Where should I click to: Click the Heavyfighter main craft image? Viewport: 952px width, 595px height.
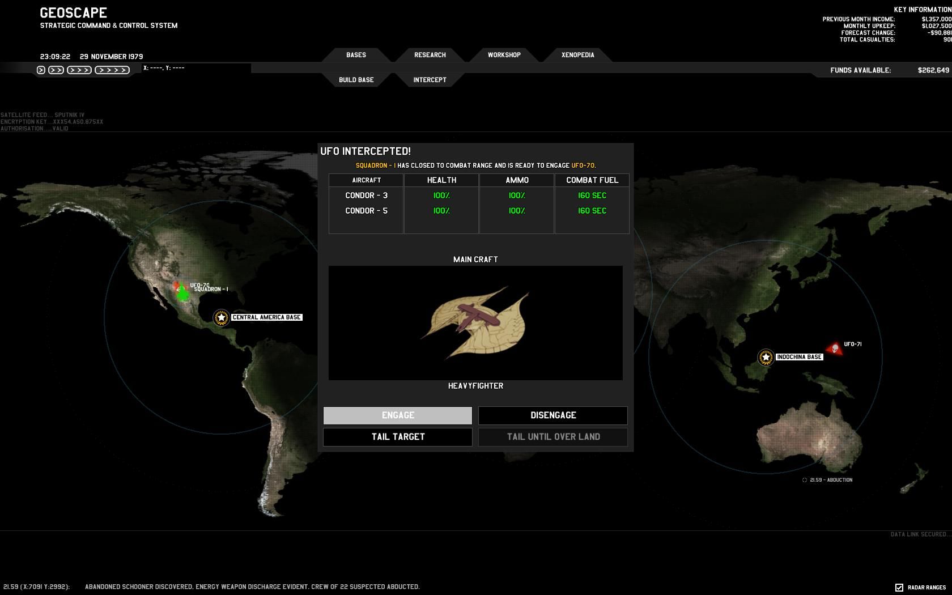[475, 323]
